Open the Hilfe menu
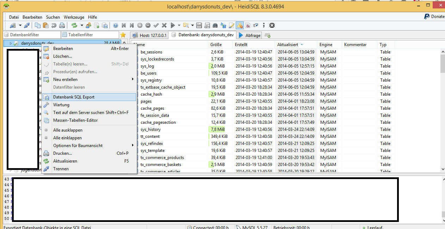445x229 pixels. coord(92,17)
